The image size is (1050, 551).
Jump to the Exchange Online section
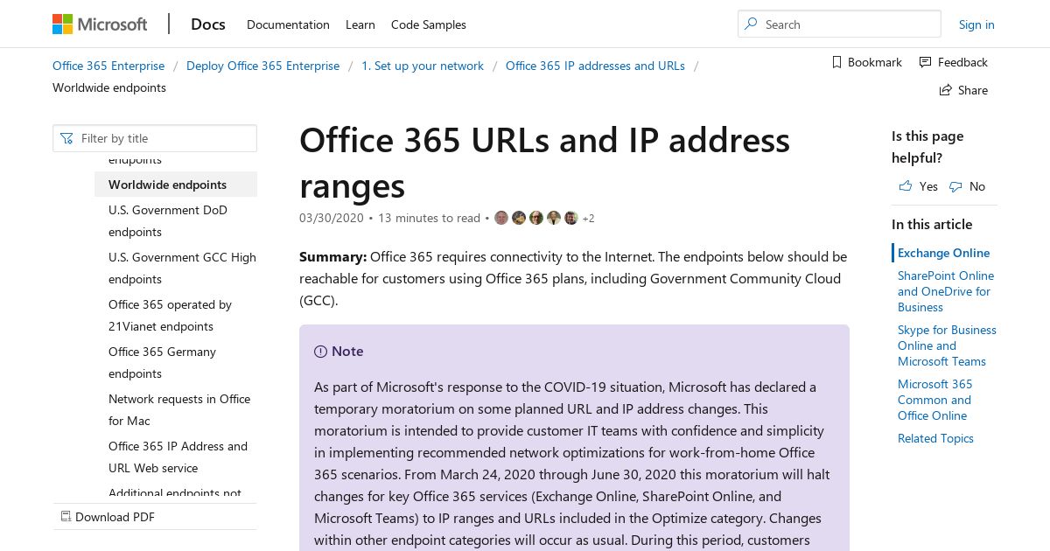[943, 253]
